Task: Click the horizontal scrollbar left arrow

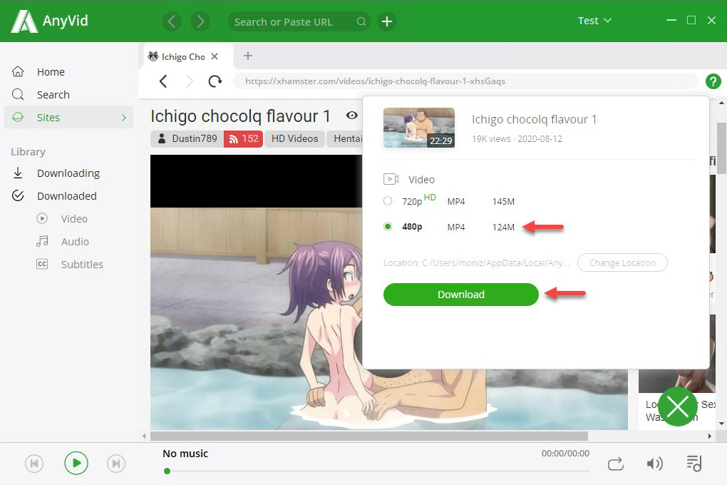Action: pos(144,436)
